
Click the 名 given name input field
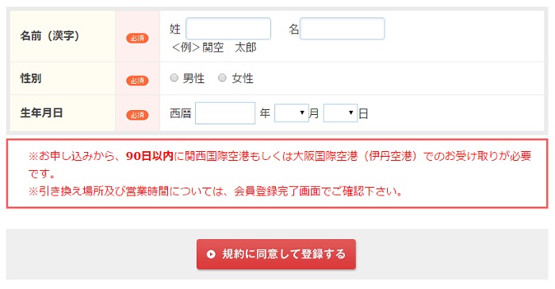click(x=343, y=29)
